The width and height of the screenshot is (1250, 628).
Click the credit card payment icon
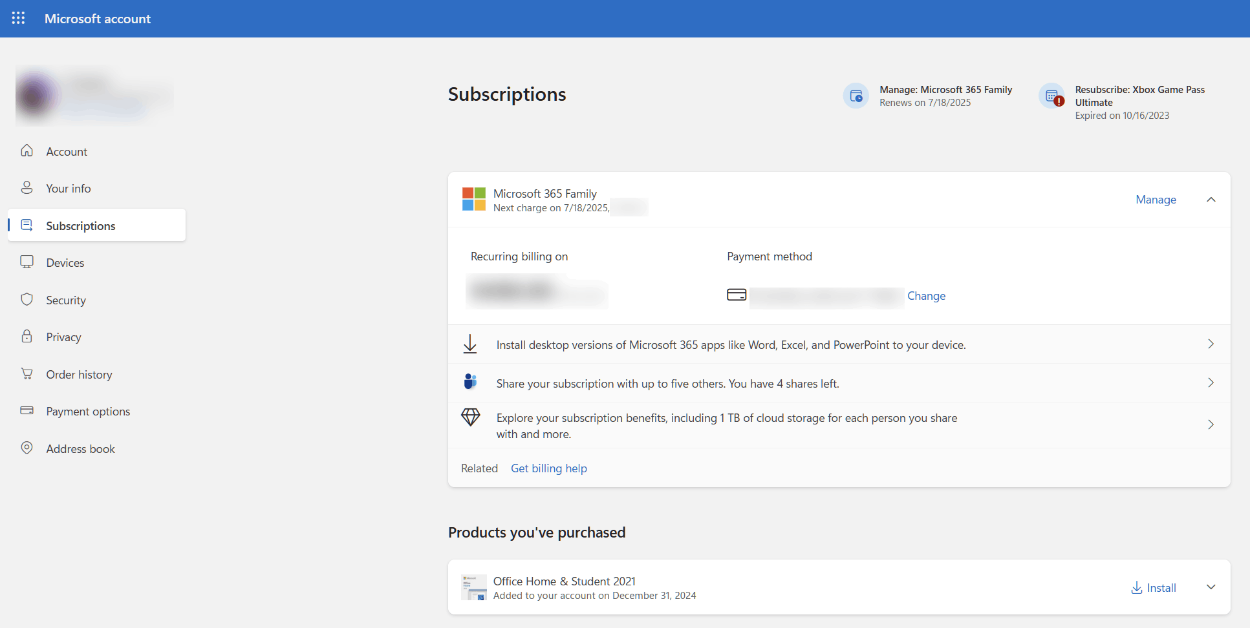point(737,295)
